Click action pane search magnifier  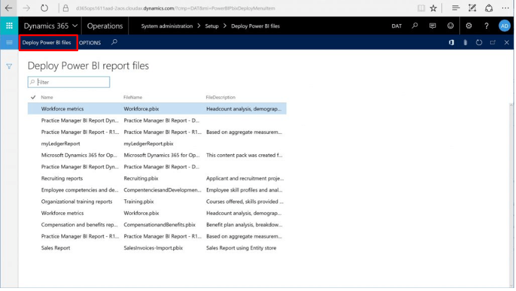pyautogui.click(x=114, y=42)
